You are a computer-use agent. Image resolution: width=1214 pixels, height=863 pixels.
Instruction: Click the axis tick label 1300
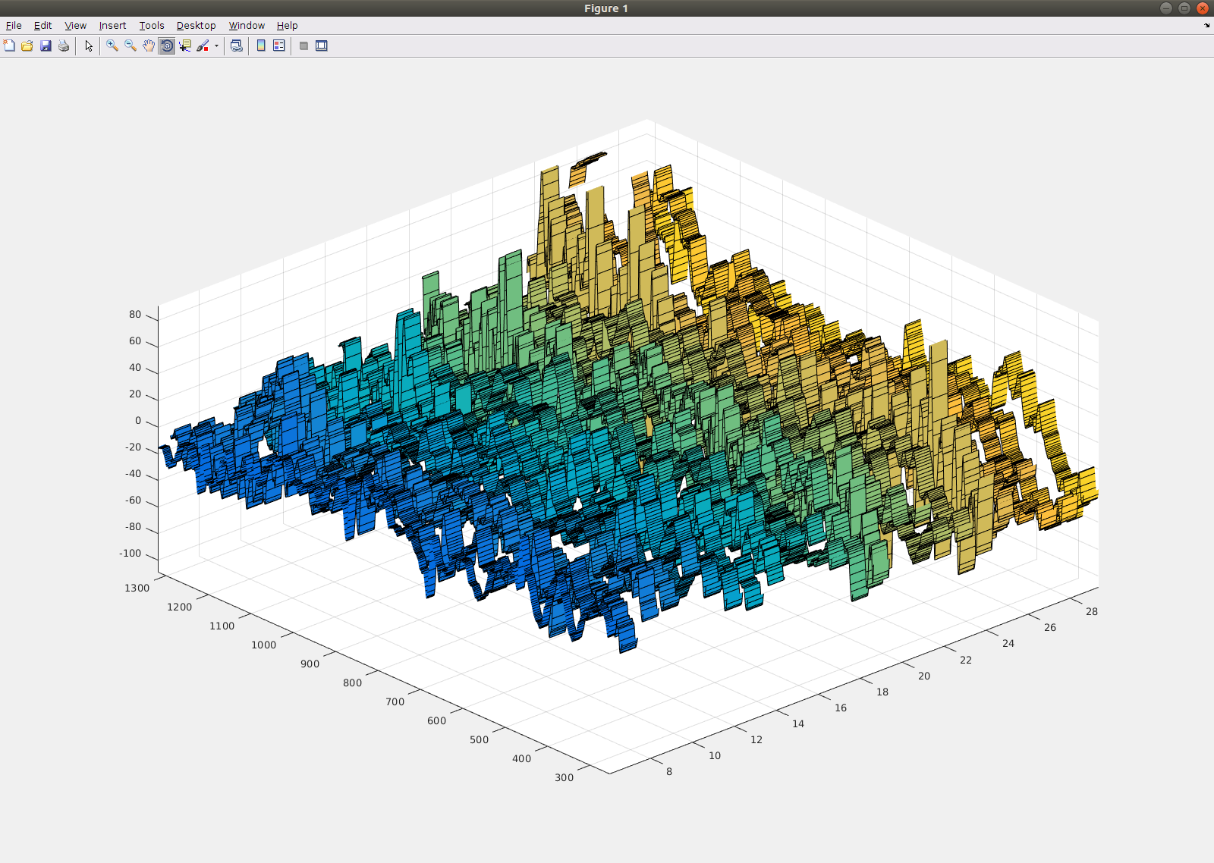pyautogui.click(x=137, y=588)
